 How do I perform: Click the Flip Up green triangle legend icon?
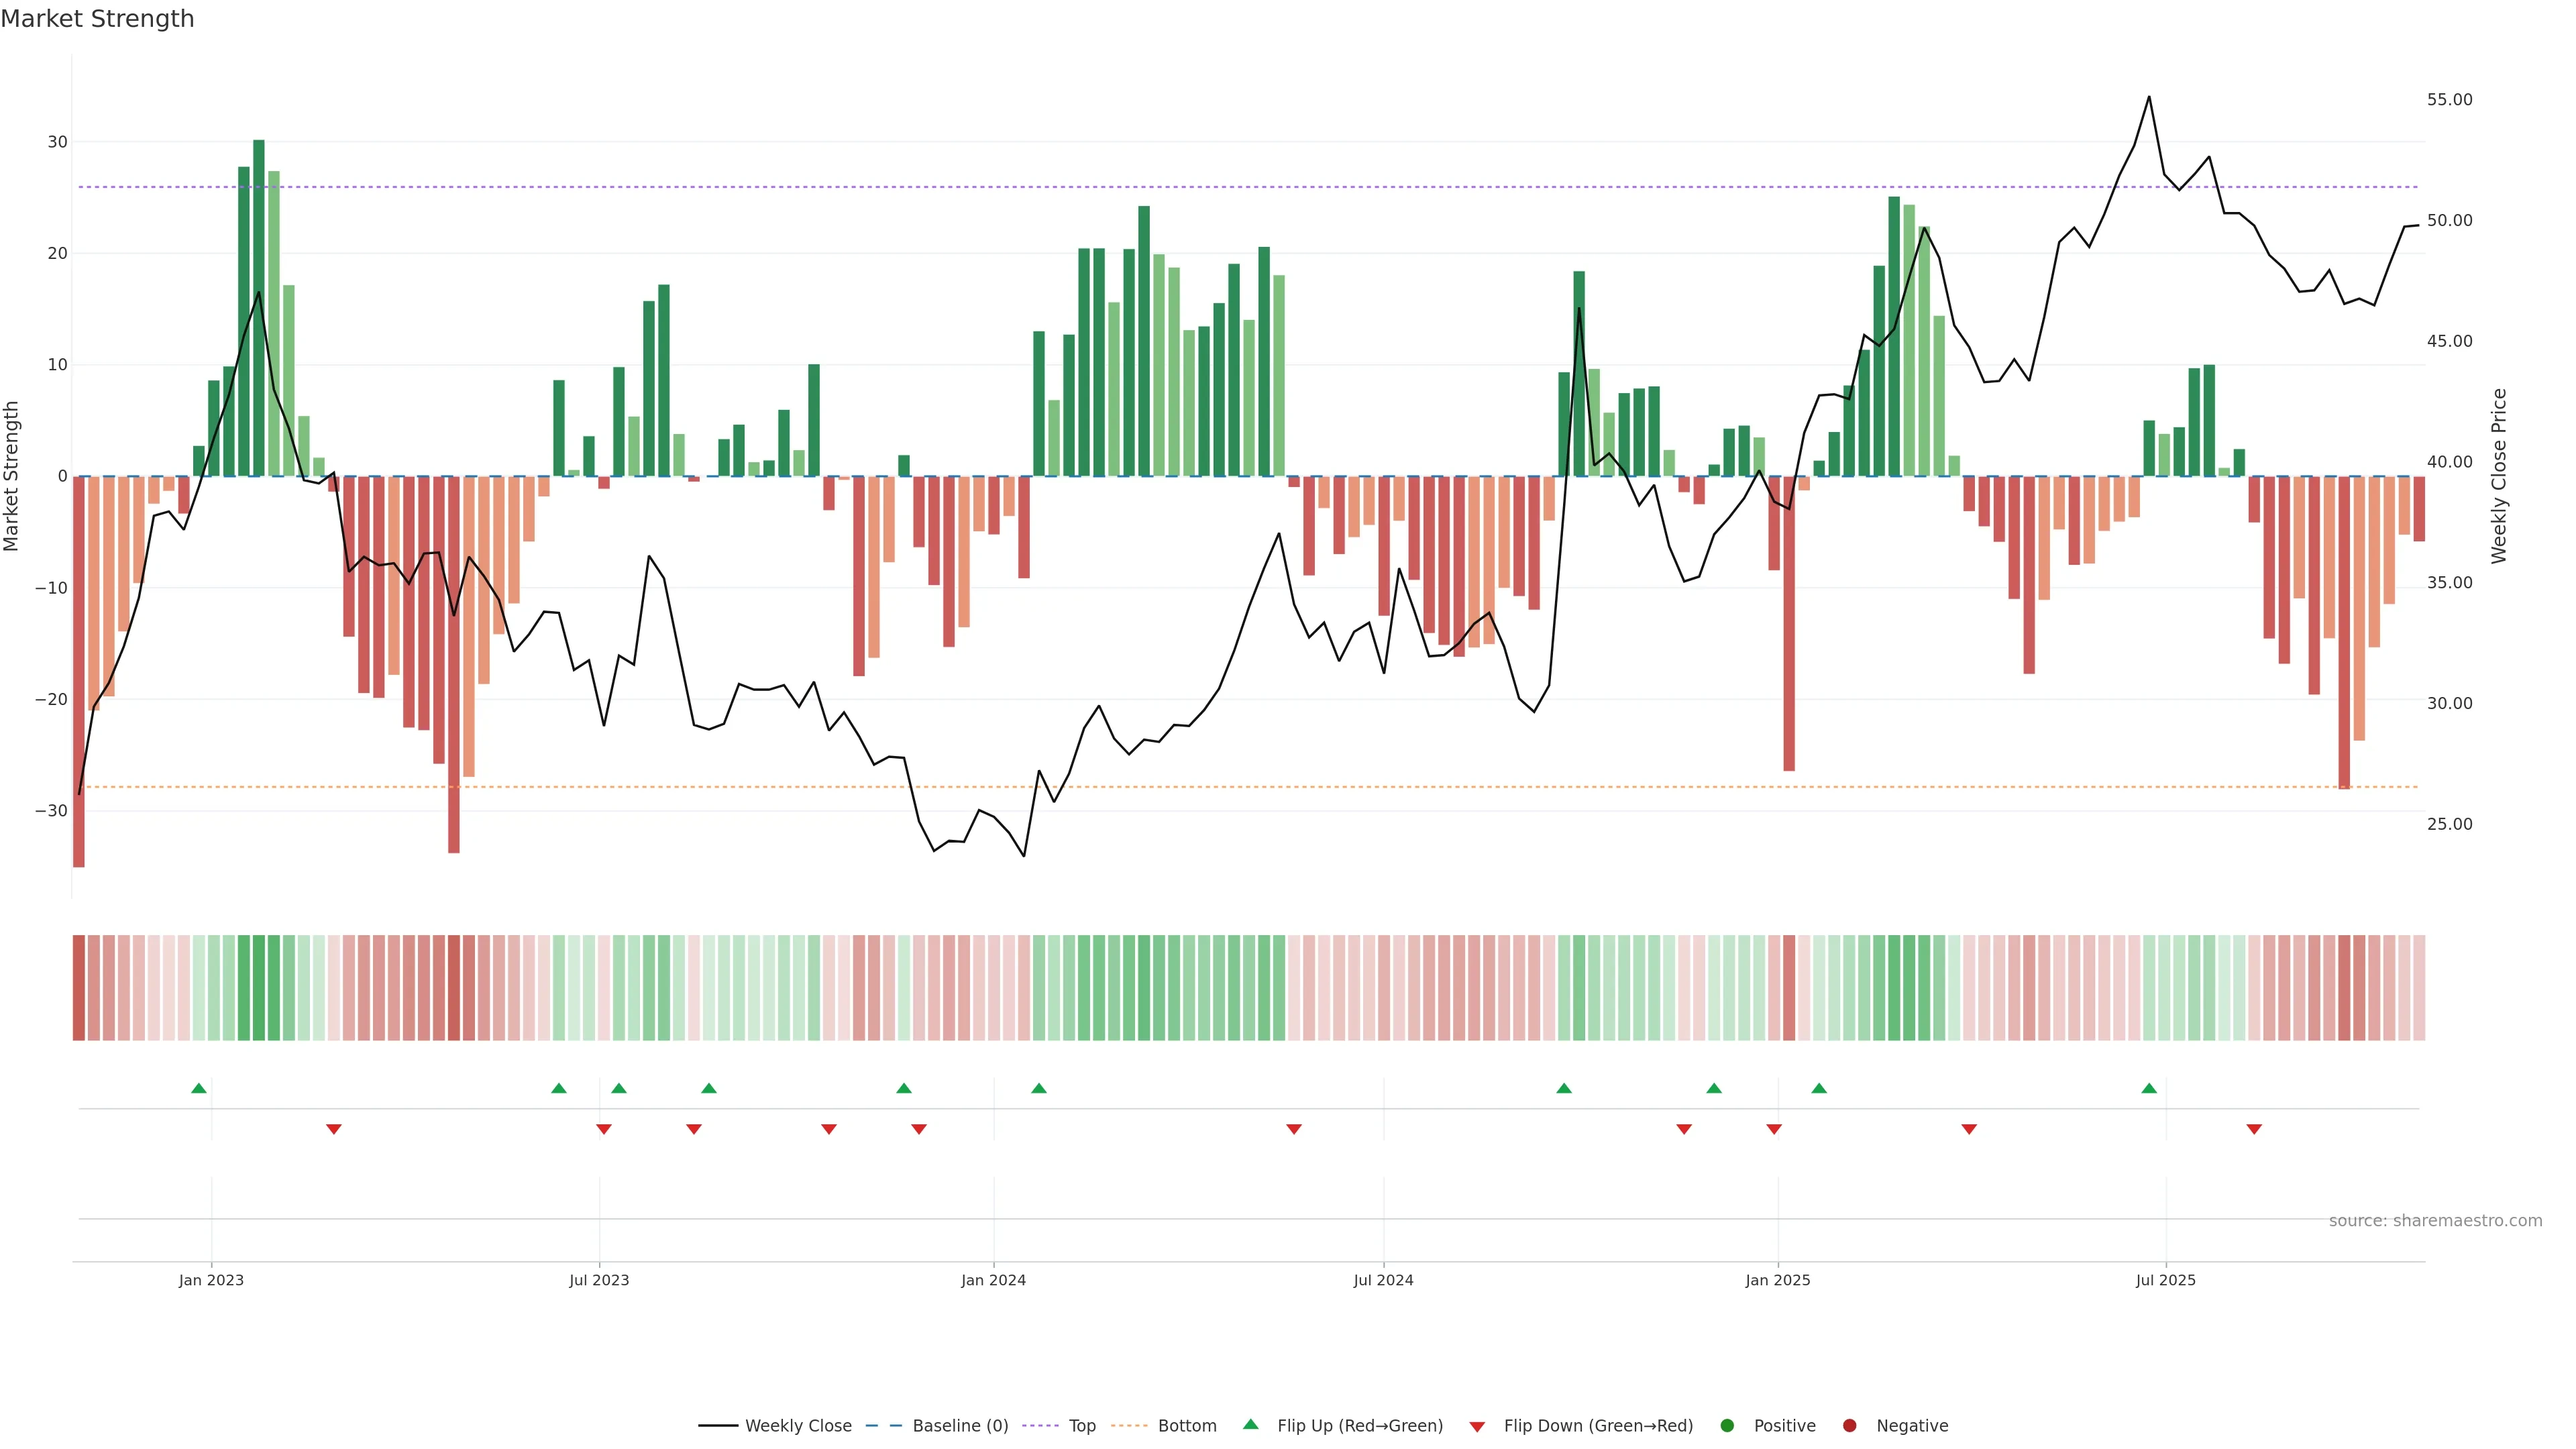pos(1250,1424)
